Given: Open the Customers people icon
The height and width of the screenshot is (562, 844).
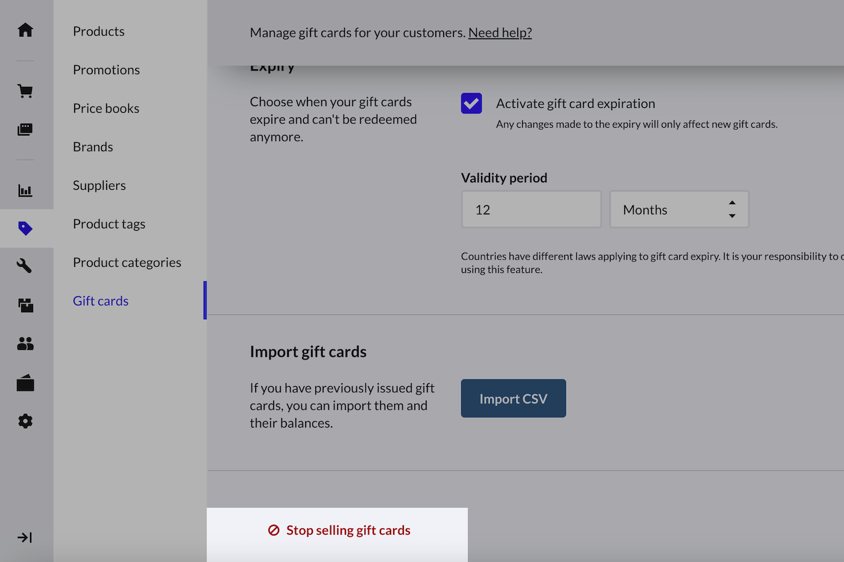Looking at the screenshot, I should pyautogui.click(x=25, y=343).
